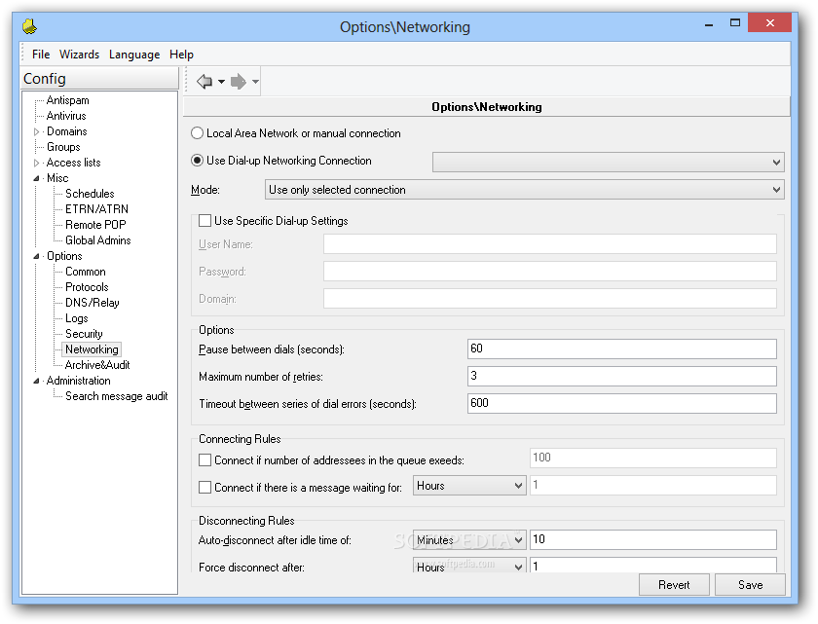Open ETRN/ATRN under Misc

coord(96,209)
